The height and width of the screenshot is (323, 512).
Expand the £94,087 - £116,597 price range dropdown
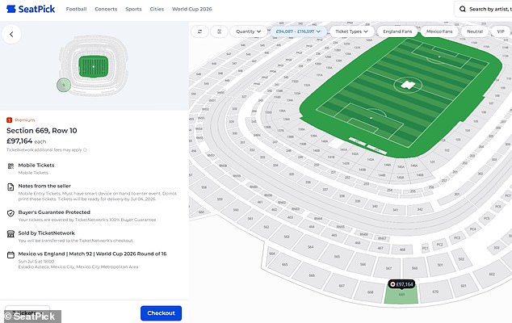pyautogui.click(x=298, y=31)
